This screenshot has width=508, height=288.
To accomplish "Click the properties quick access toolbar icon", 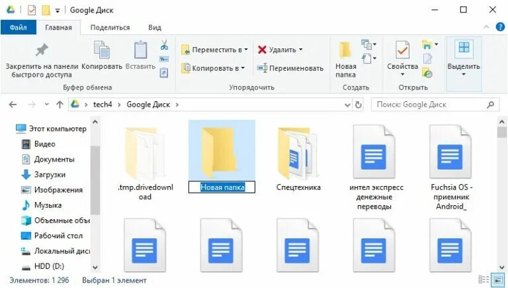I will 32,11.
